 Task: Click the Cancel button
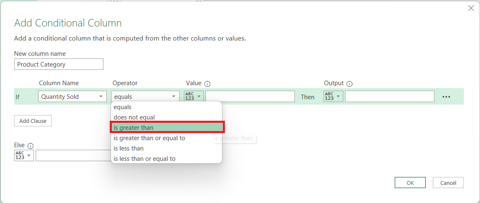[448, 183]
